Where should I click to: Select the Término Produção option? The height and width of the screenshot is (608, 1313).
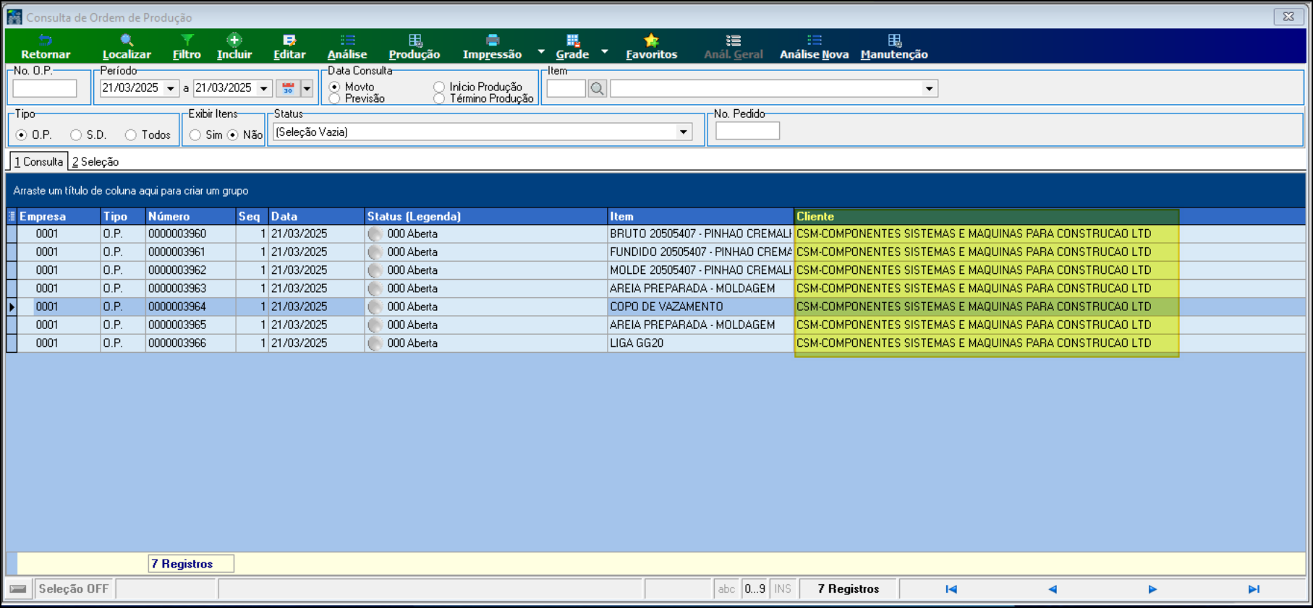point(439,98)
